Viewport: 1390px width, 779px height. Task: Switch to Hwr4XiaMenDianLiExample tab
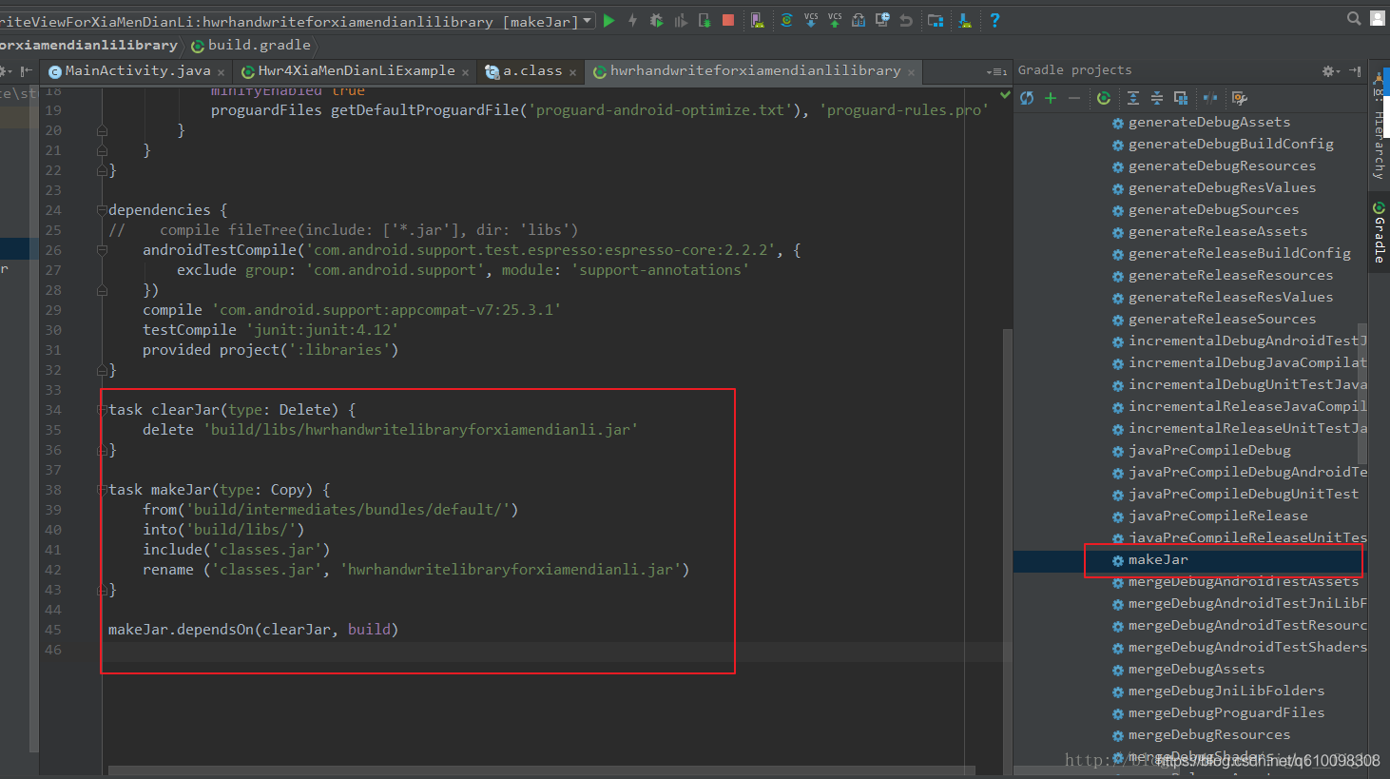click(x=357, y=70)
